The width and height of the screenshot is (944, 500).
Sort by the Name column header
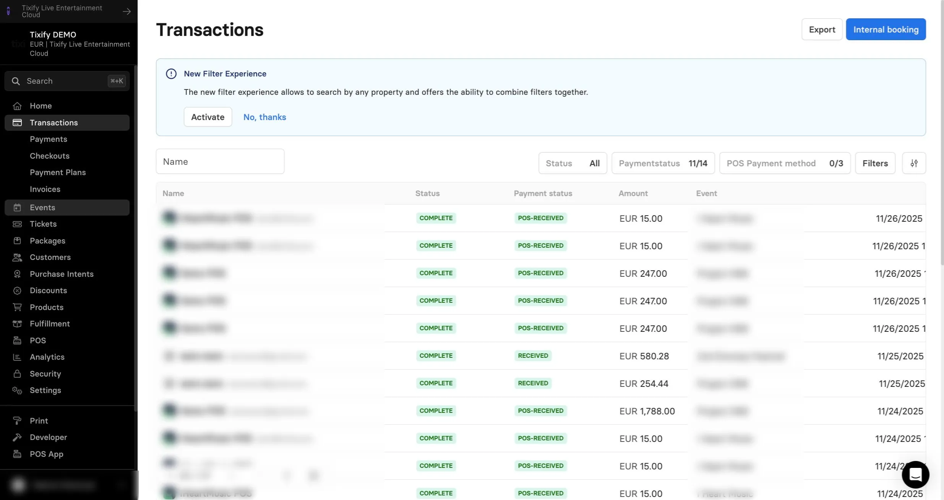(173, 193)
